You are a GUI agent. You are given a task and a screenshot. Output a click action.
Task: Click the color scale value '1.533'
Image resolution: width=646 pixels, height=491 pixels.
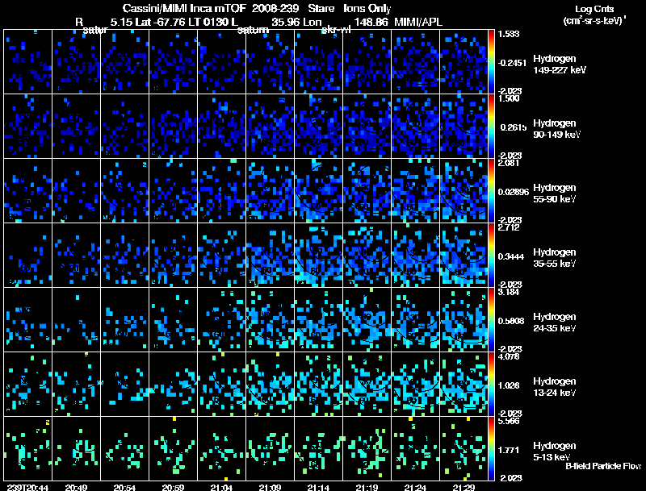coord(509,34)
